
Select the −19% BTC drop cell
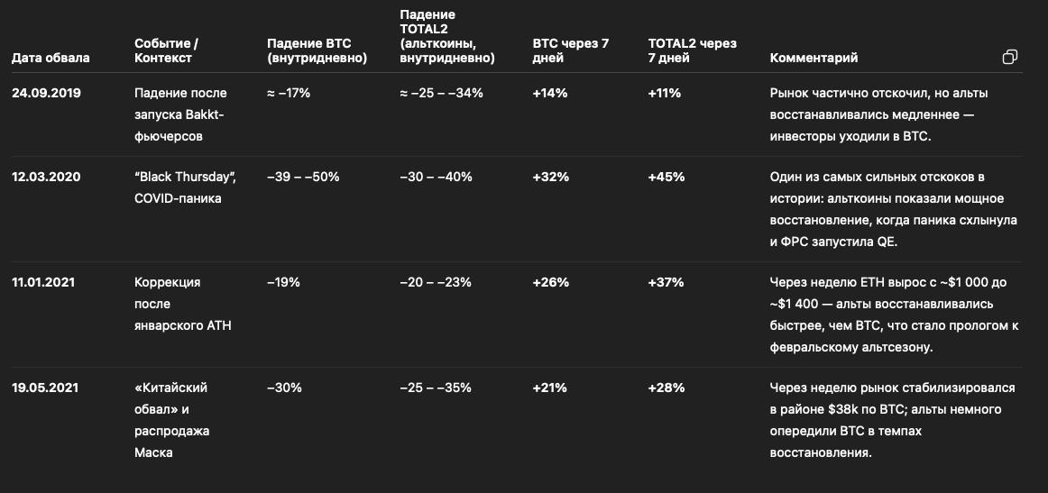(x=283, y=282)
